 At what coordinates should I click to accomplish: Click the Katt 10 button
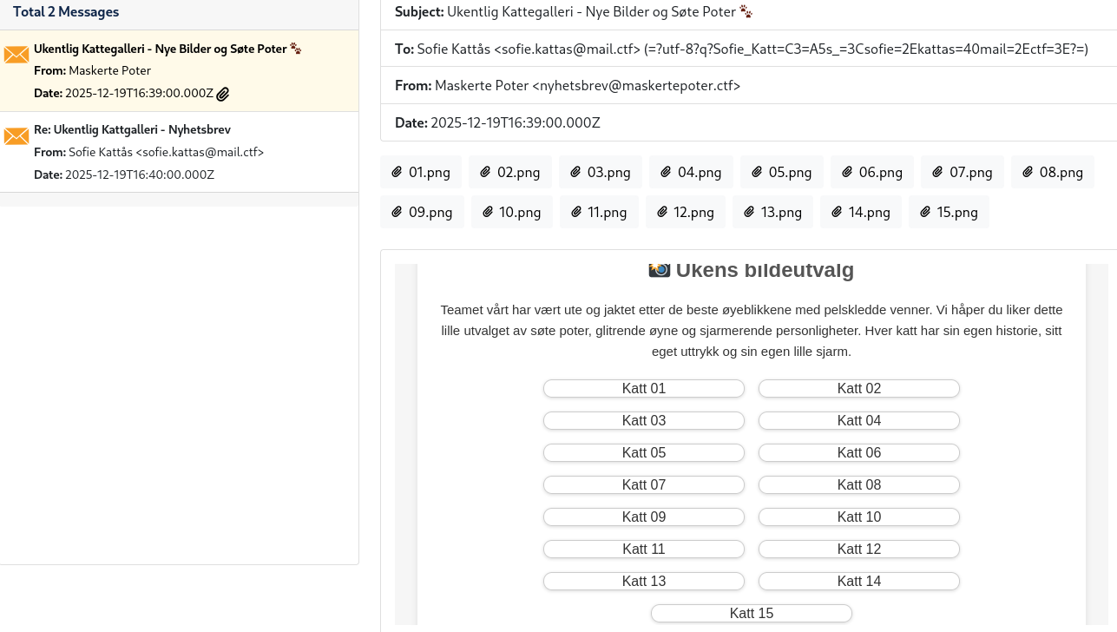pyautogui.click(x=858, y=517)
